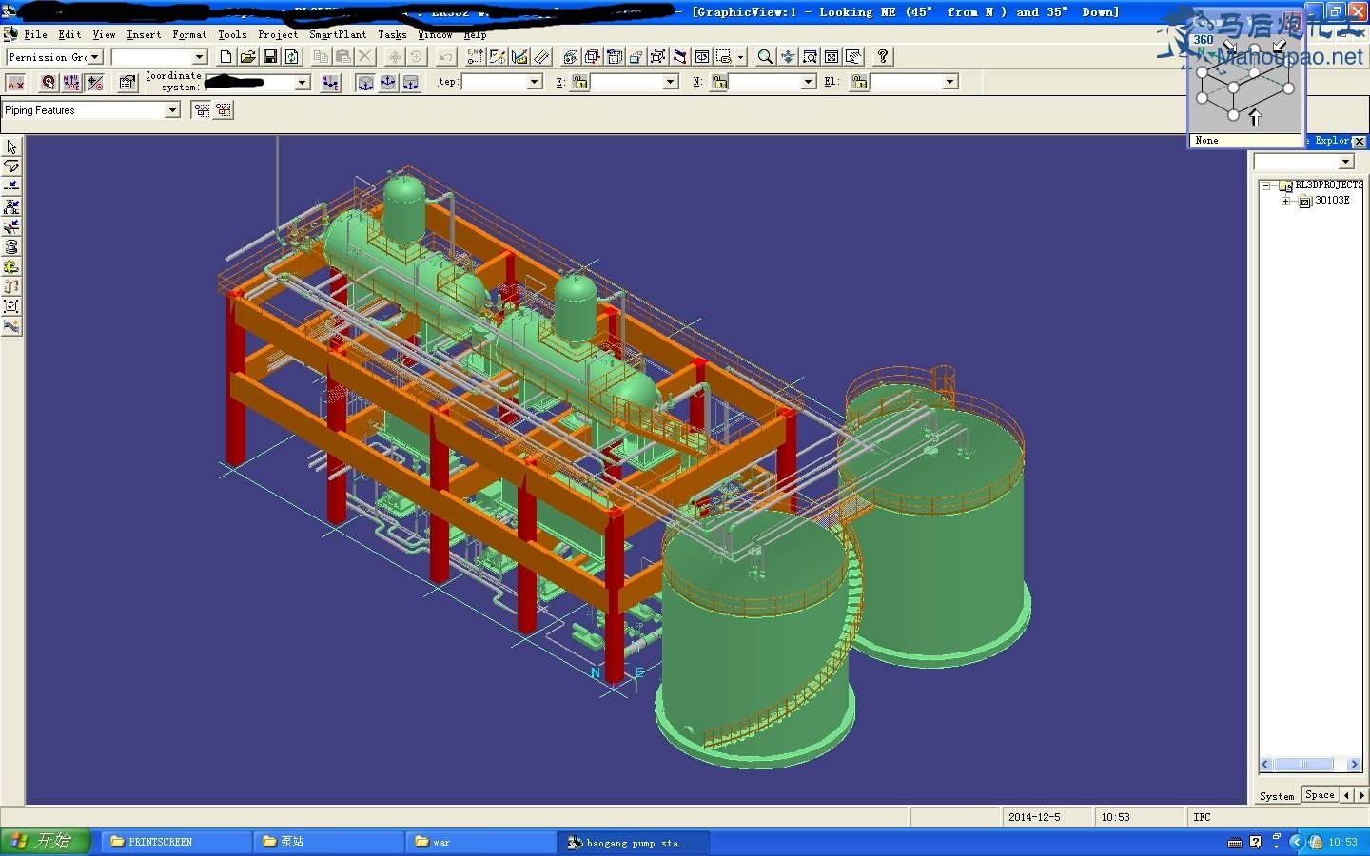1370x856 pixels.
Task: Open the File menu
Action: pyautogui.click(x=35, y=34)
